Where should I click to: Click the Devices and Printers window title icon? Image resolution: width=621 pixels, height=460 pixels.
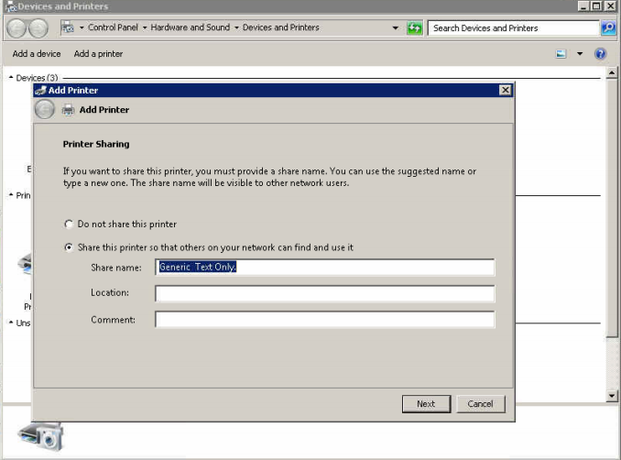point(10,6)
